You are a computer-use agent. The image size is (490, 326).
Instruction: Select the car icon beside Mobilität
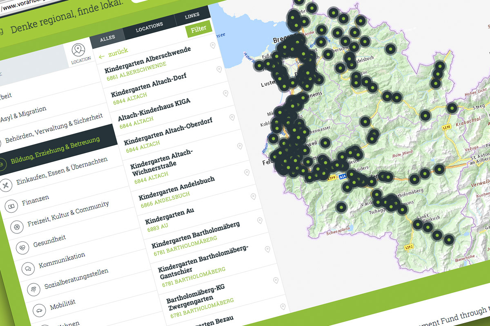click(38, 311)
